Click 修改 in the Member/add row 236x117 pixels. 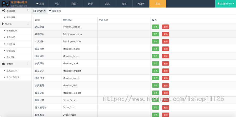tap(155, 63)
